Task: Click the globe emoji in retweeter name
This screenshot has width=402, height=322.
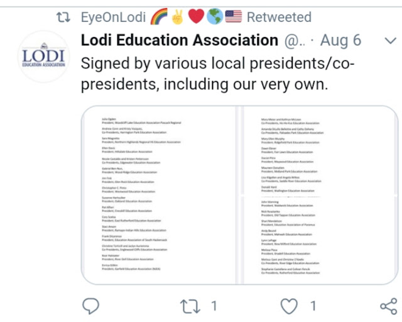Action: point(216,17)
